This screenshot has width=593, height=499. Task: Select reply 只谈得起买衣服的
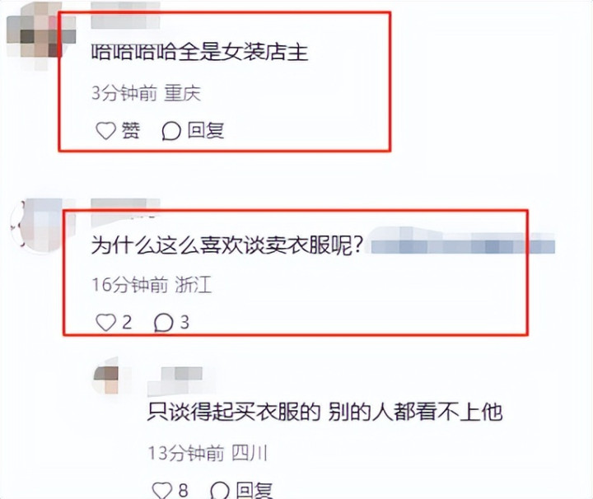tap(234, 412)
